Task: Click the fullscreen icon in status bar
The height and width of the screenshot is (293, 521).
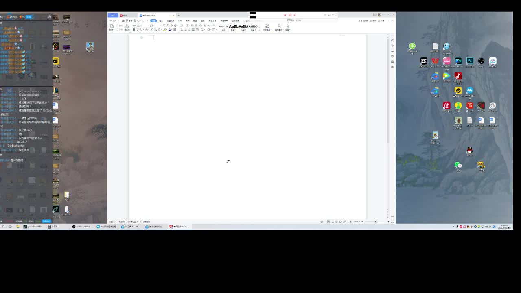Action: point(392,222)
